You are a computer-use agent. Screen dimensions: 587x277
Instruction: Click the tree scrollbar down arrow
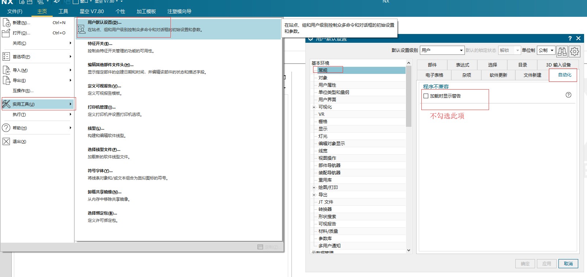pyautogui.click(x=409, y=250)
